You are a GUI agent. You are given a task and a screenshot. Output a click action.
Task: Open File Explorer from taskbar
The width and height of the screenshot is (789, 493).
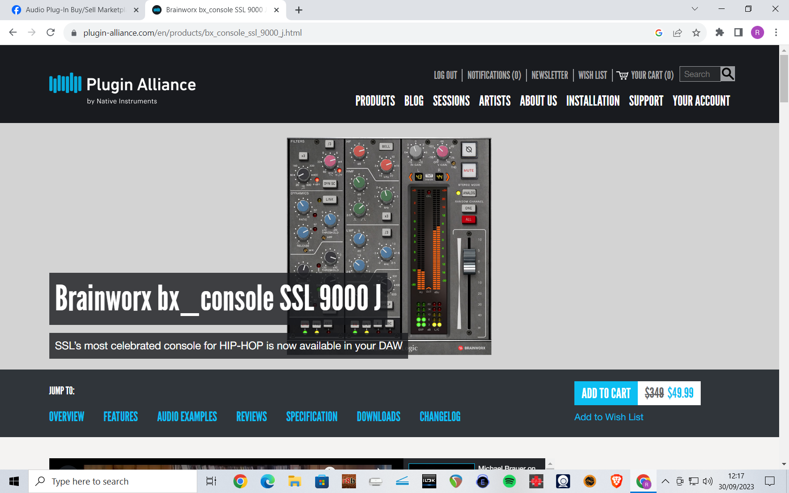294,481
